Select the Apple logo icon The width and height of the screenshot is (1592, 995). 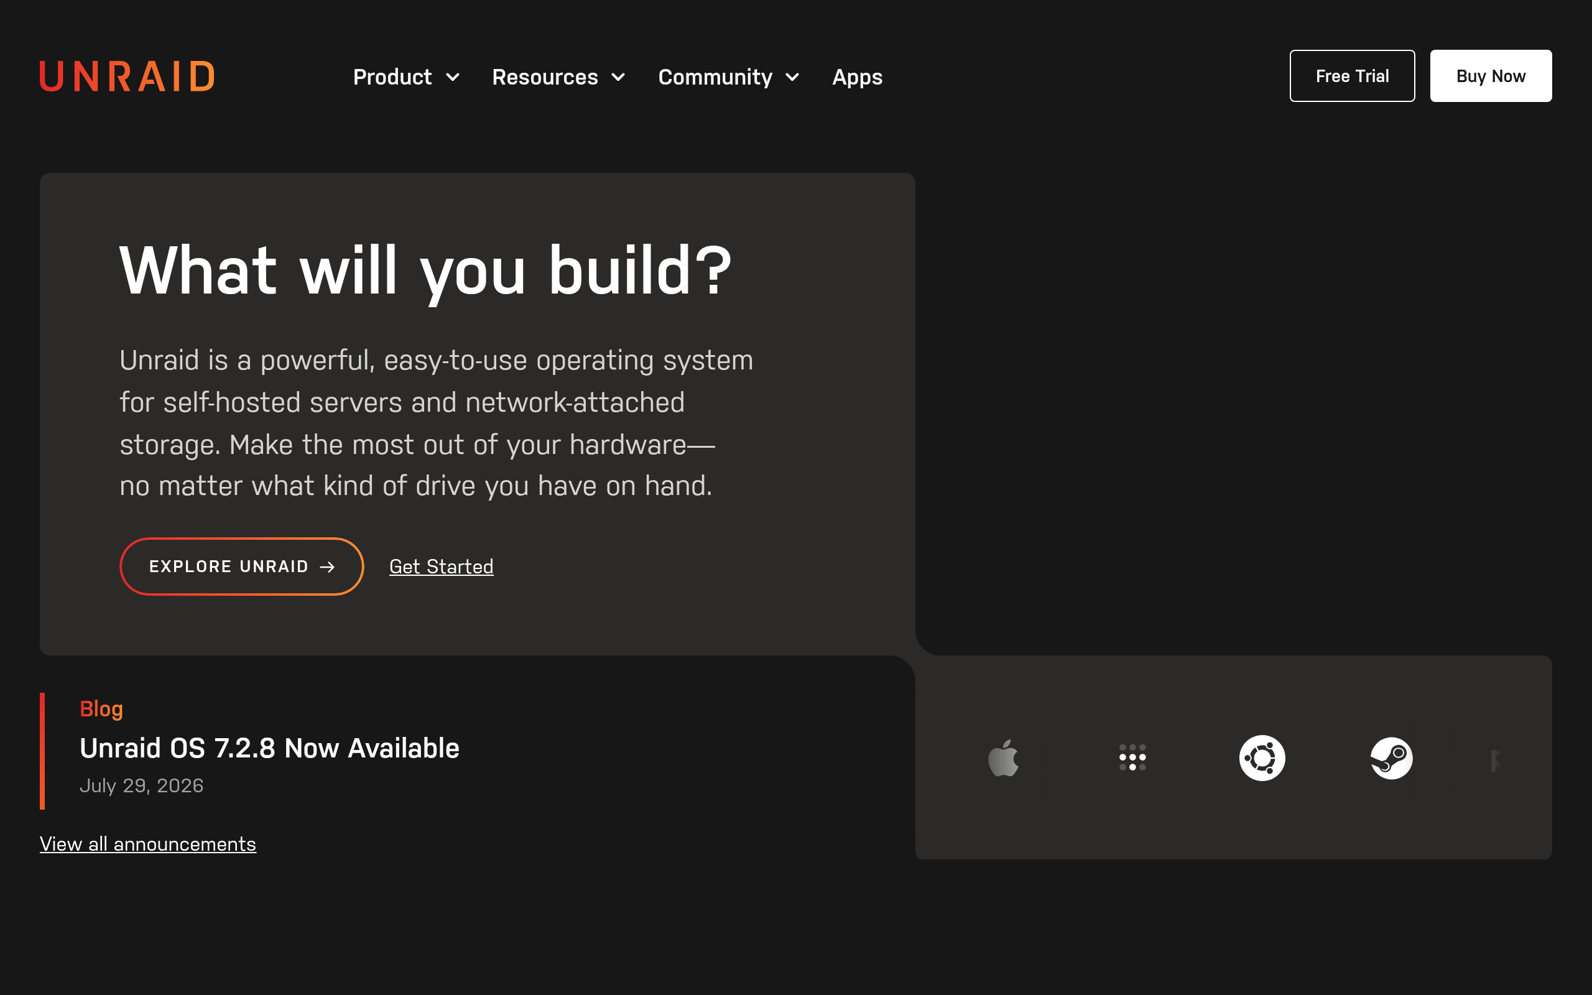pyautogui.click(x=1003, y=758)
